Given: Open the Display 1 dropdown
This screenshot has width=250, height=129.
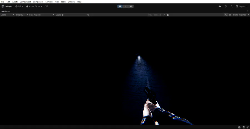Looking at the screenshot, I should (22, 15).
